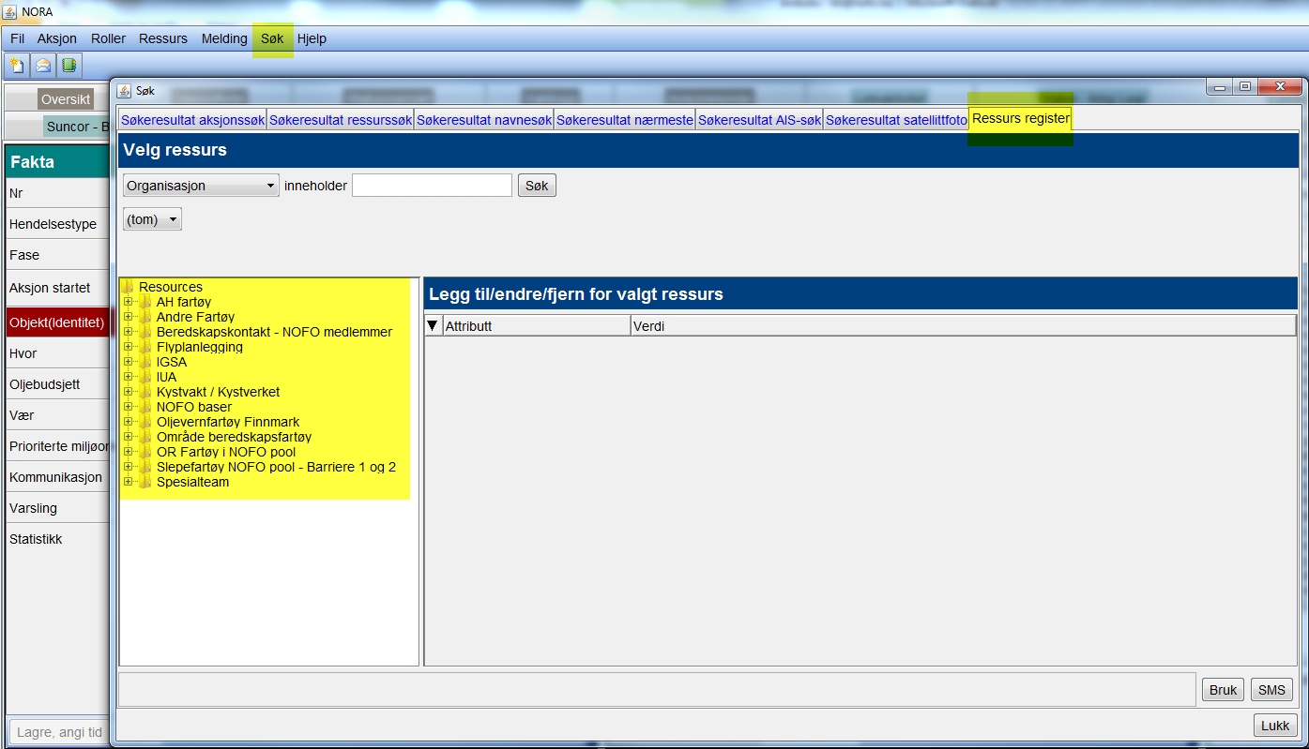
Task: Click the Spesialteam folder icon
Action: pyautogui.click(x=145, y=482)
